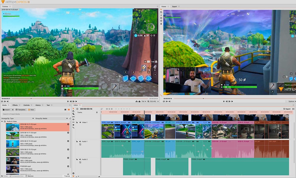The height and width of the screenshot is (178, 296).
Task: Open the Tracks options menu
Action: pyautogui.click(x=97, y=112)
